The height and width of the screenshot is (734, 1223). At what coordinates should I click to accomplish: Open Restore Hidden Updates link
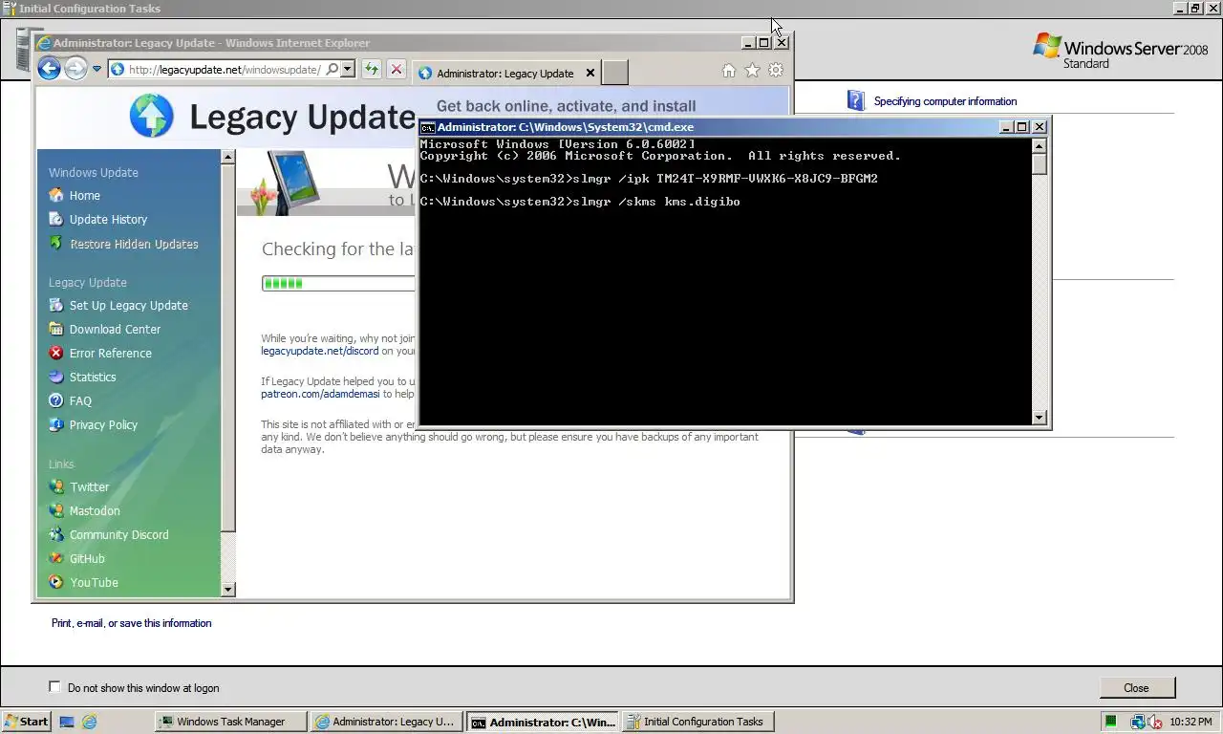134,244
